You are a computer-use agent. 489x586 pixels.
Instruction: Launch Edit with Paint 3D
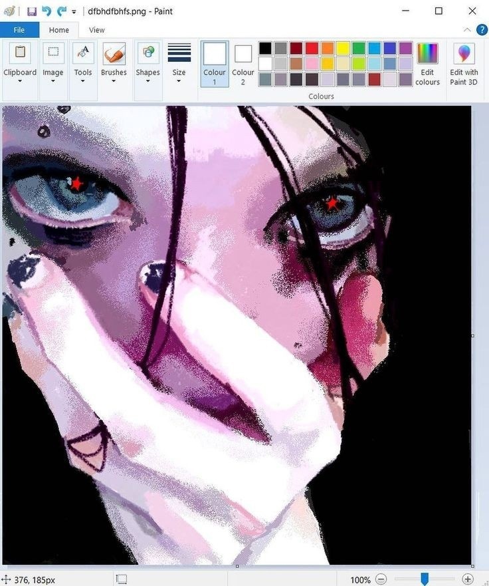(464, 64)
